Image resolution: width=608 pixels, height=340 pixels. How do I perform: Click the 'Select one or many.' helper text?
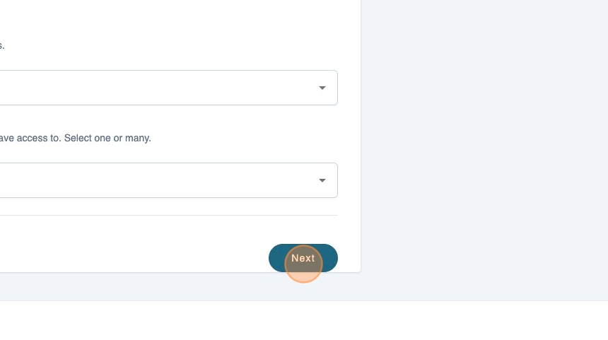(107, 138)
